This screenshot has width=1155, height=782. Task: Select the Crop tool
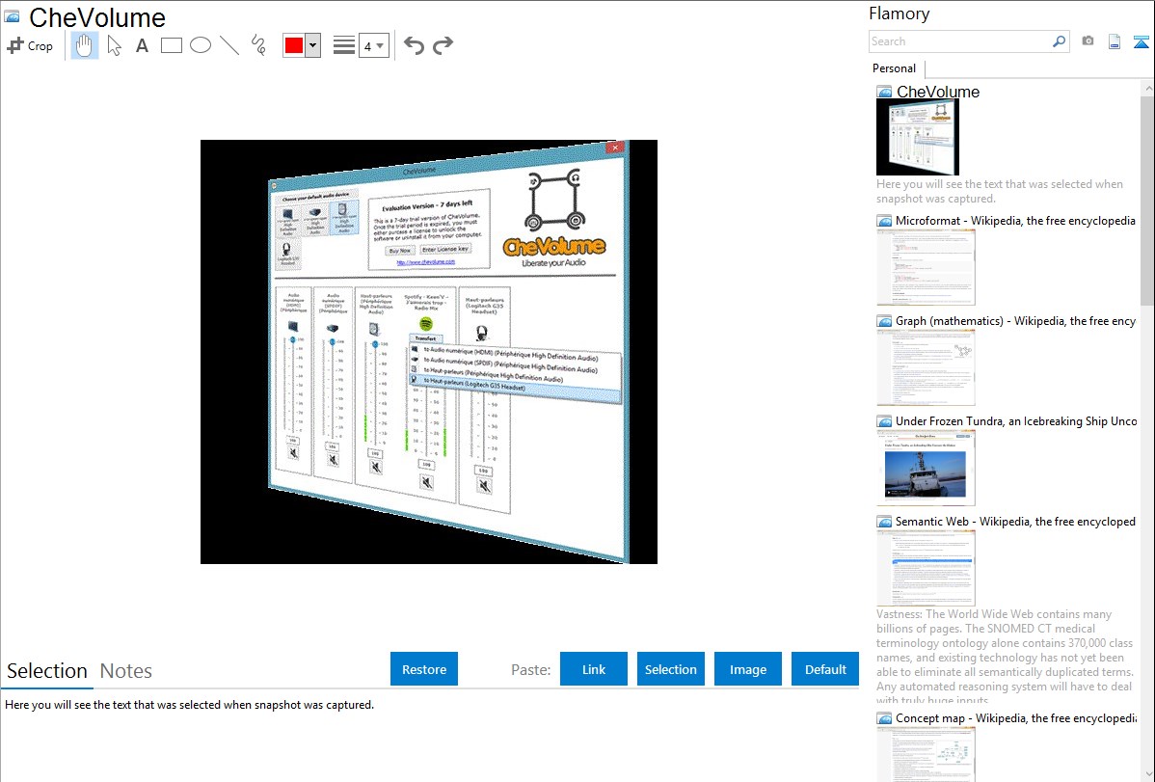pyautogui.click(x=30, y=45)
